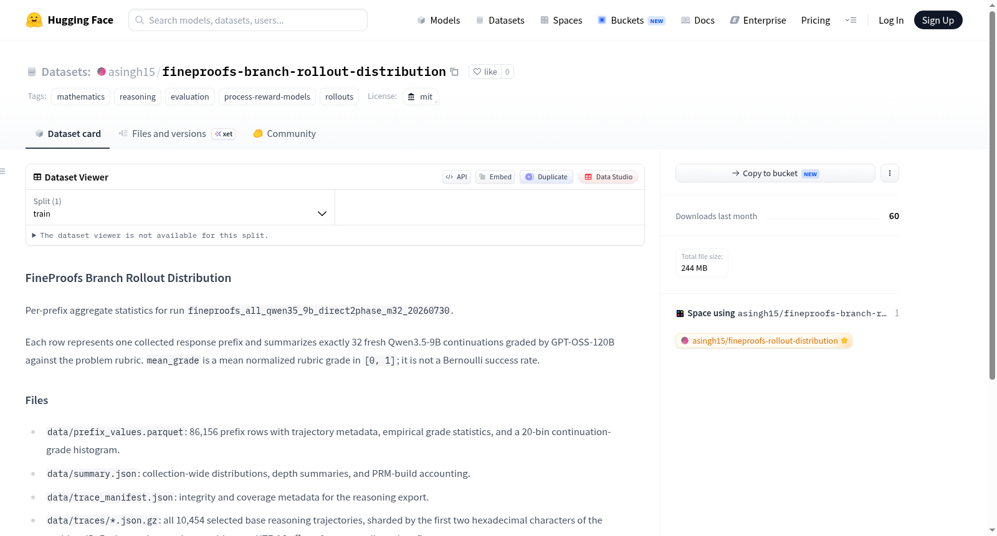
Task: Open the Models page
Action: pos(439,20)
